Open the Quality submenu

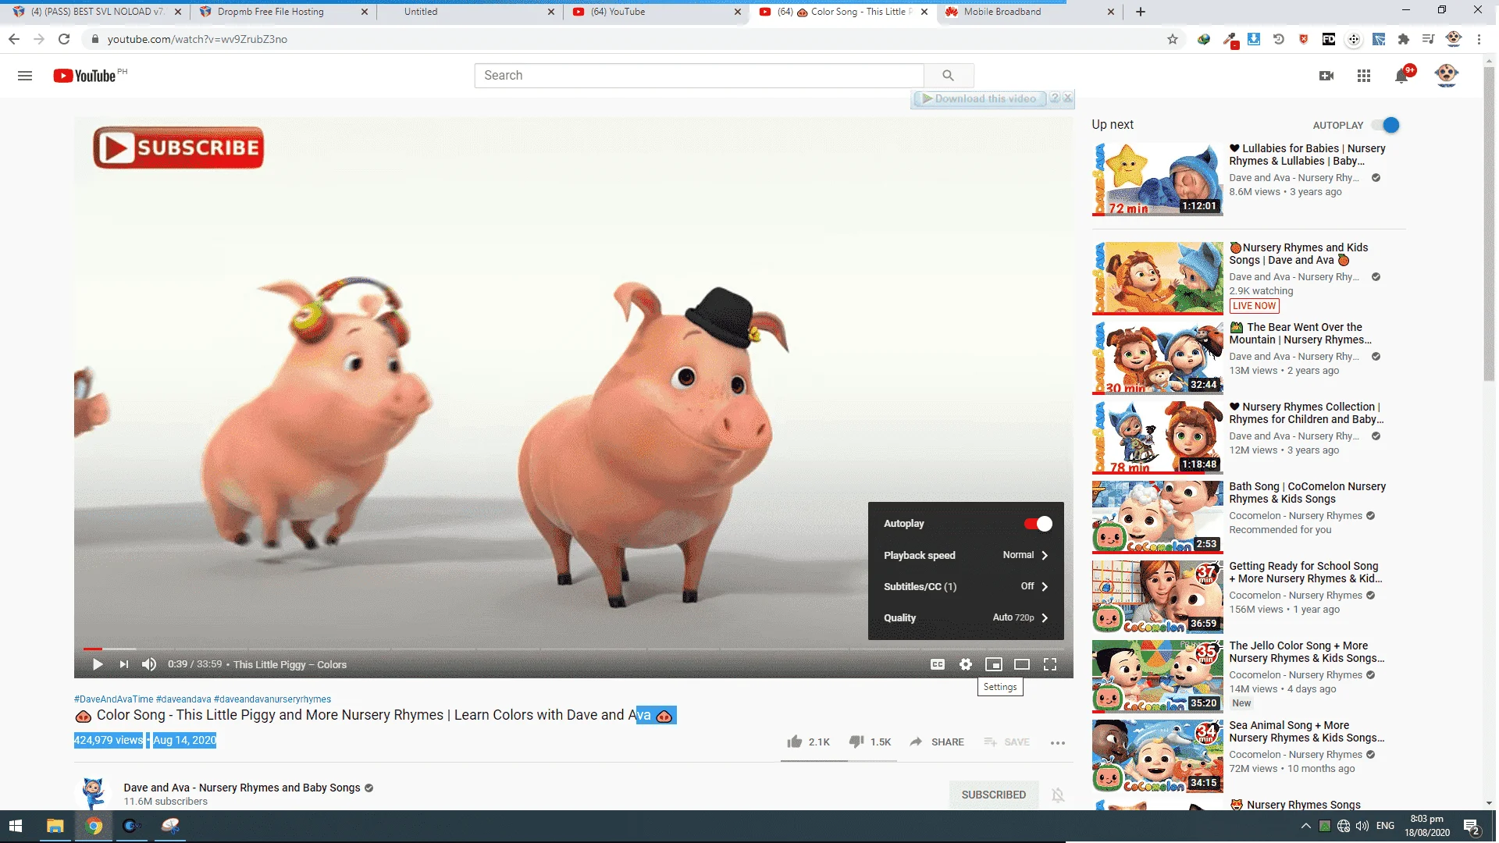pyautogui.click(x=966, y=617)
